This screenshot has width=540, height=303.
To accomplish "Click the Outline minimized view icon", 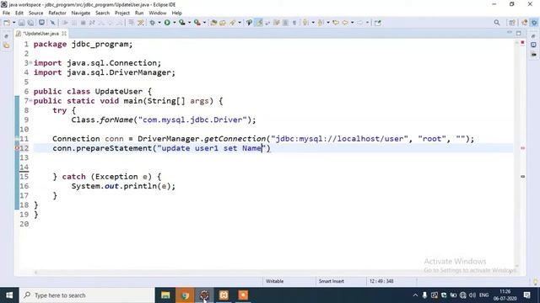I will (x=533, y=45).
